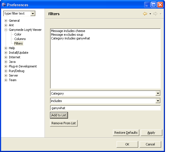
Task: Select Ganymede Log4j Viewer tree item
Action: click(x=25, y=30)
